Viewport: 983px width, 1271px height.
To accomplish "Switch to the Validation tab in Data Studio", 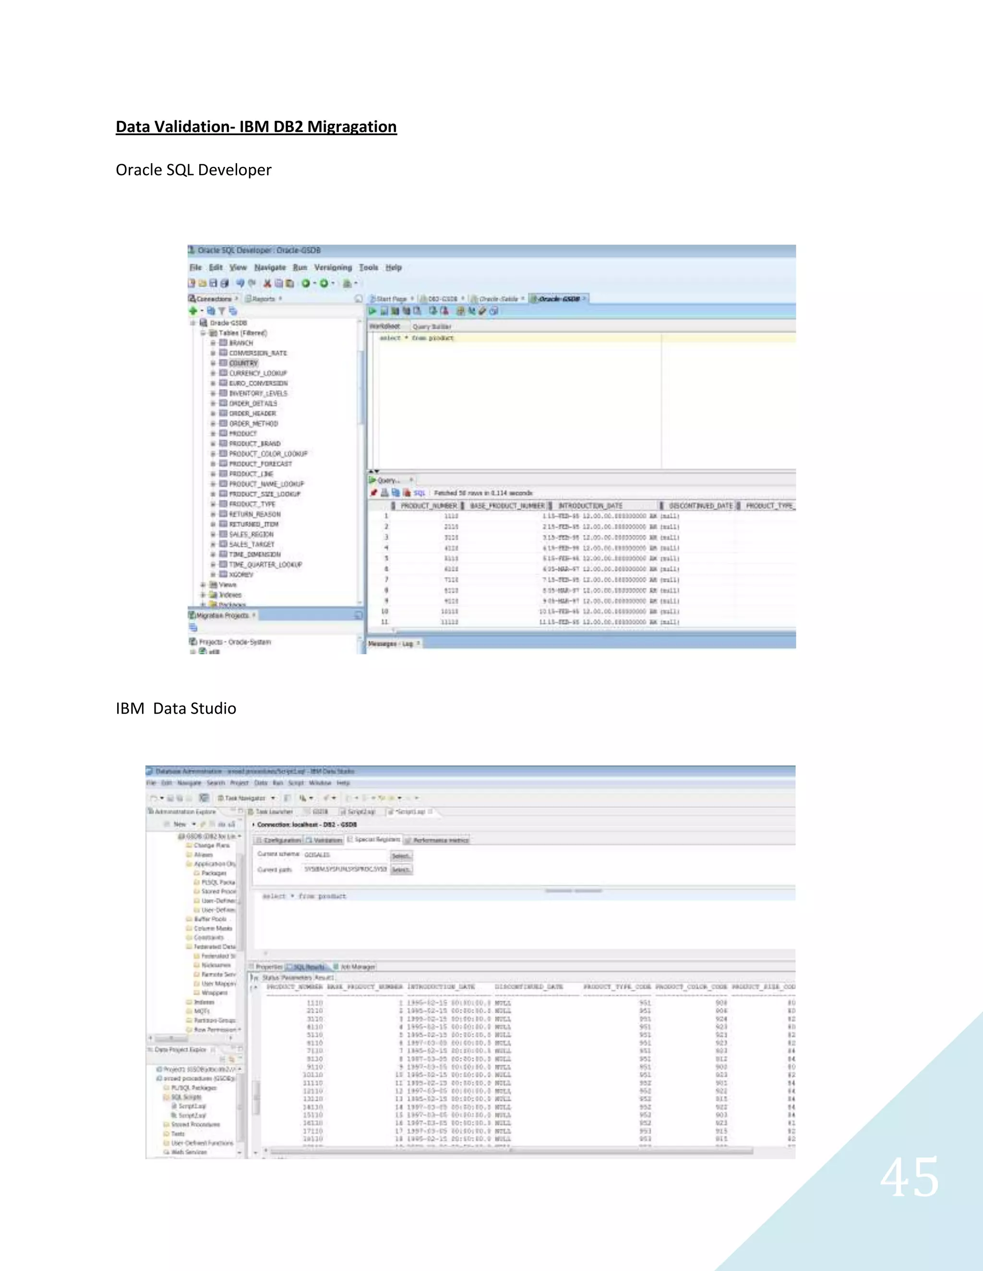I will [x=324, y=840].
